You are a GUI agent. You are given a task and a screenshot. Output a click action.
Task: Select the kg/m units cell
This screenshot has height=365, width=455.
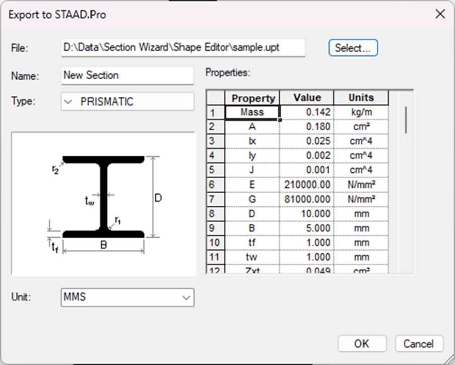click(x=361, y=112)
